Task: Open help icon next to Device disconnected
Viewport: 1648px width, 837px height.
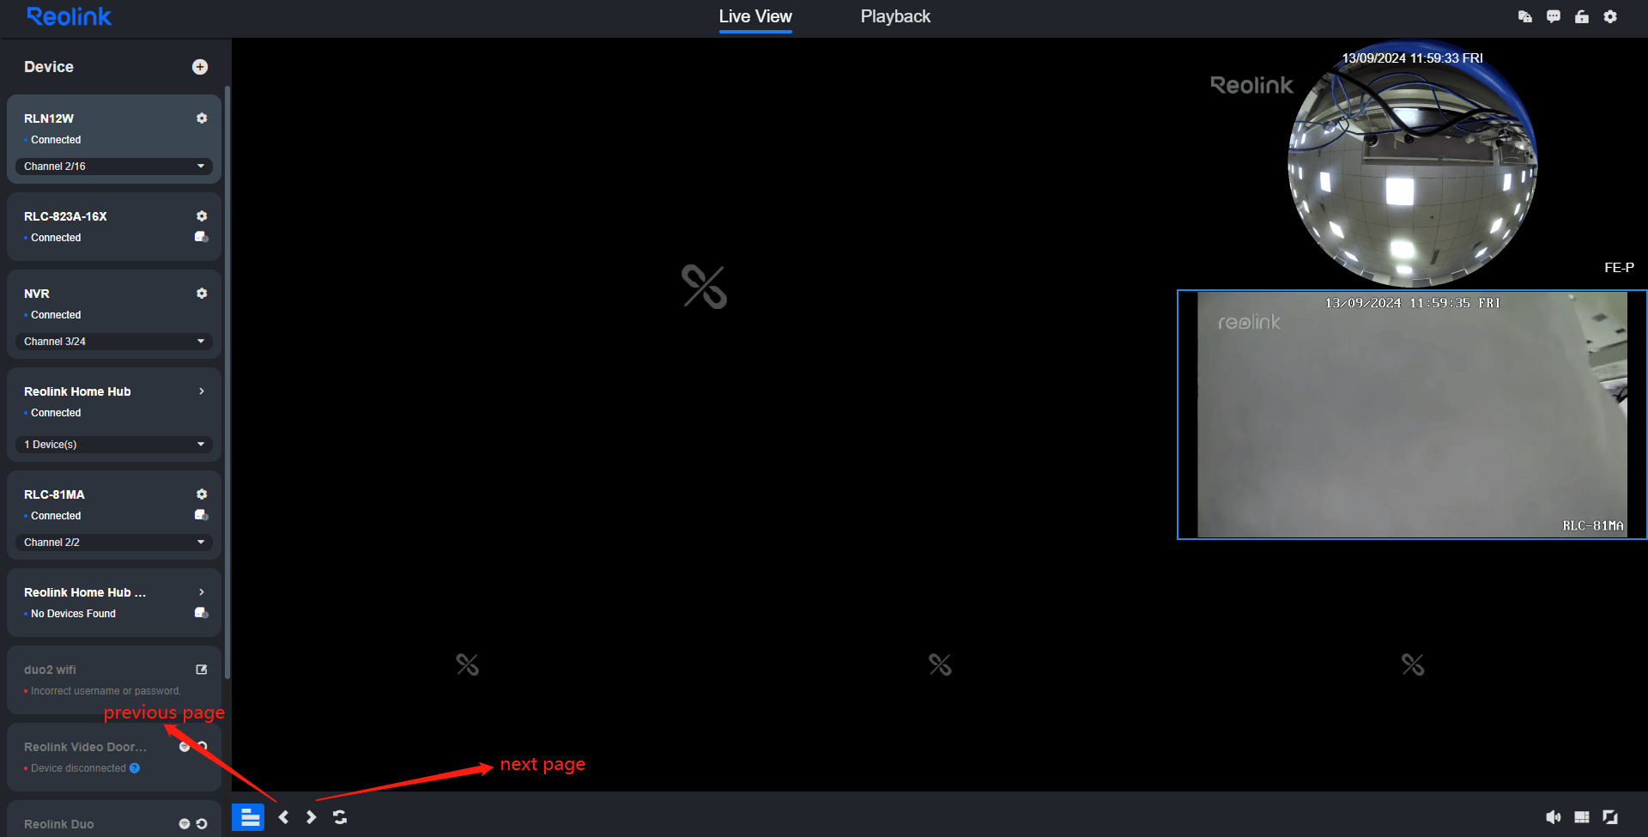Action: click(x=135, y=768)
